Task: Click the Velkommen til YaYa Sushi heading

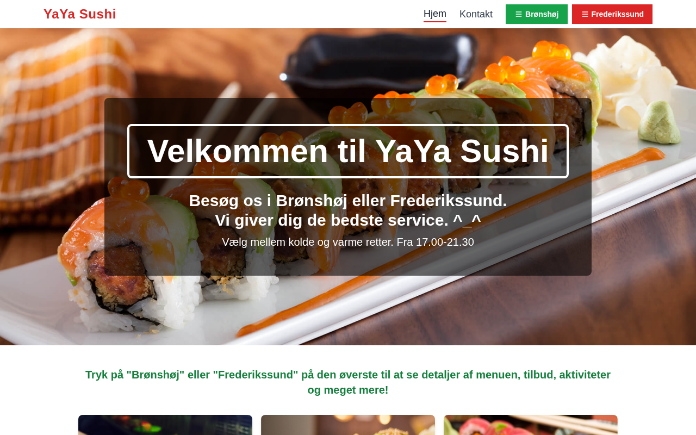Action: point(348,151)
